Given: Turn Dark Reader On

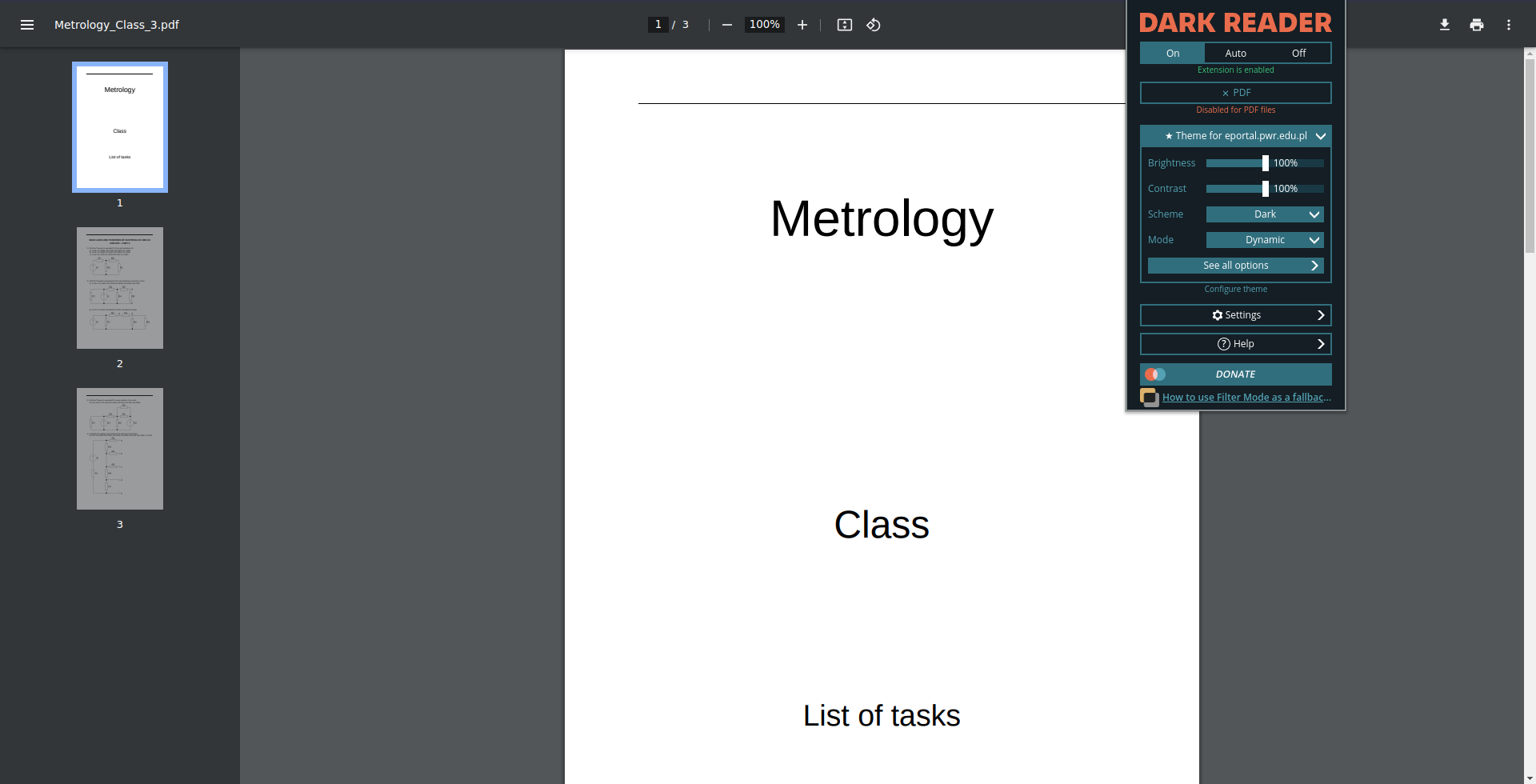Looking at the screenshot, I should tap(1173, 54).
